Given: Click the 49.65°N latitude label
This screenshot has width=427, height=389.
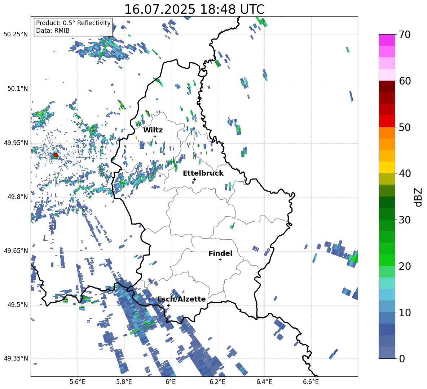Looking at the screenshot, I should (x=16, y=250).
